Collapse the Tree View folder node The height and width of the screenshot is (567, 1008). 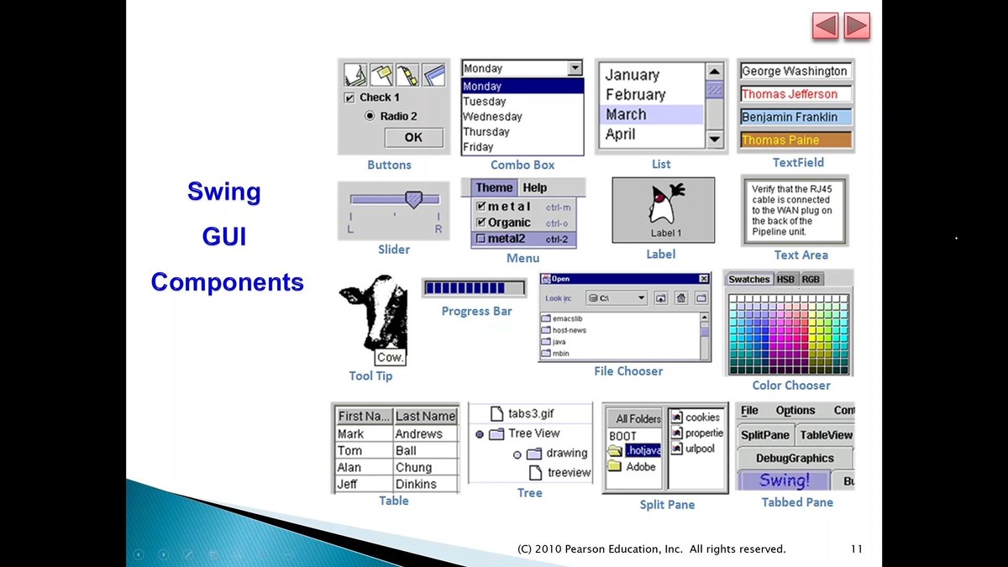(480, 434)
